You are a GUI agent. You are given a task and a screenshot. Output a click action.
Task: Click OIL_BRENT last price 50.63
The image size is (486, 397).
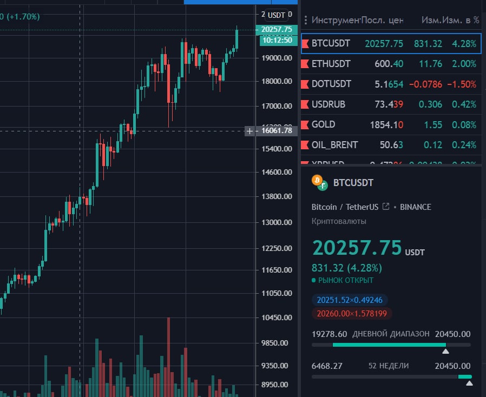[x=391, y=145]
